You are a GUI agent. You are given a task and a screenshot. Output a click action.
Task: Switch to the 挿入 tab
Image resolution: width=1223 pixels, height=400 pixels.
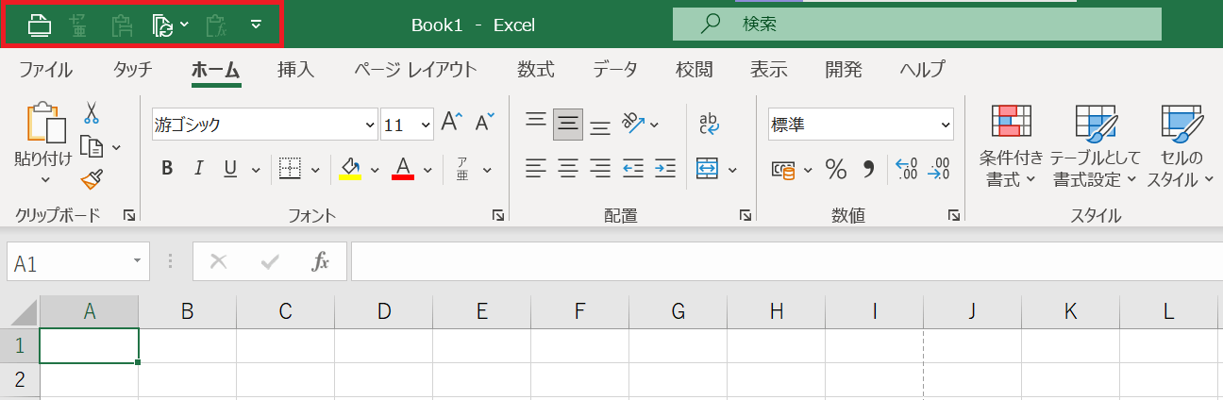(295, 69)
